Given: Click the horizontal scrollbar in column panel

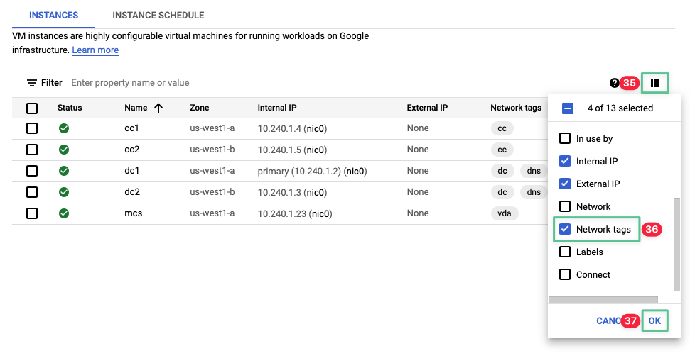Looking at the screenshot, I should tap(604, 299).
